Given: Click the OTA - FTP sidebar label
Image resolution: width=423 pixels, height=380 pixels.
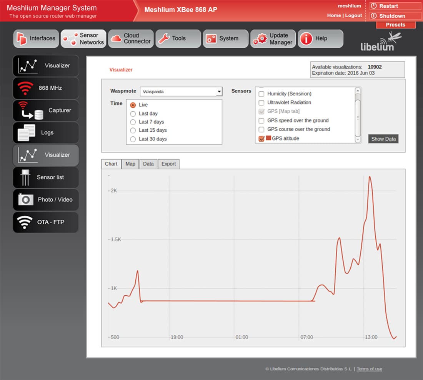Looking at the screenshot, I should click(x=51, y=222).
